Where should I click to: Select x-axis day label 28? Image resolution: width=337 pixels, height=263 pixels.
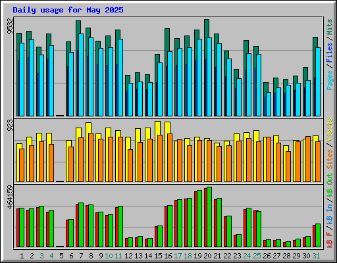coord(286,256)
